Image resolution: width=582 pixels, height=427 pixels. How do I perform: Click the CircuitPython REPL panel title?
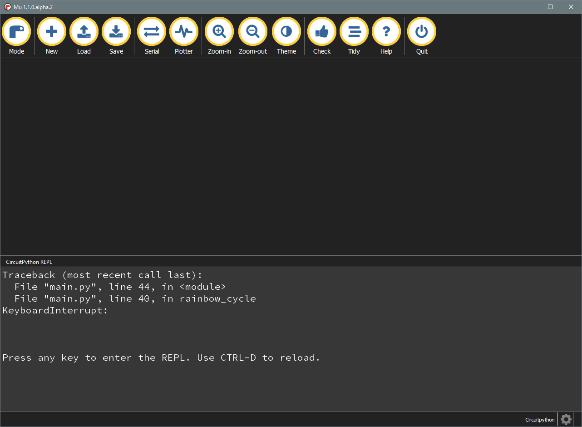point(29,262)
